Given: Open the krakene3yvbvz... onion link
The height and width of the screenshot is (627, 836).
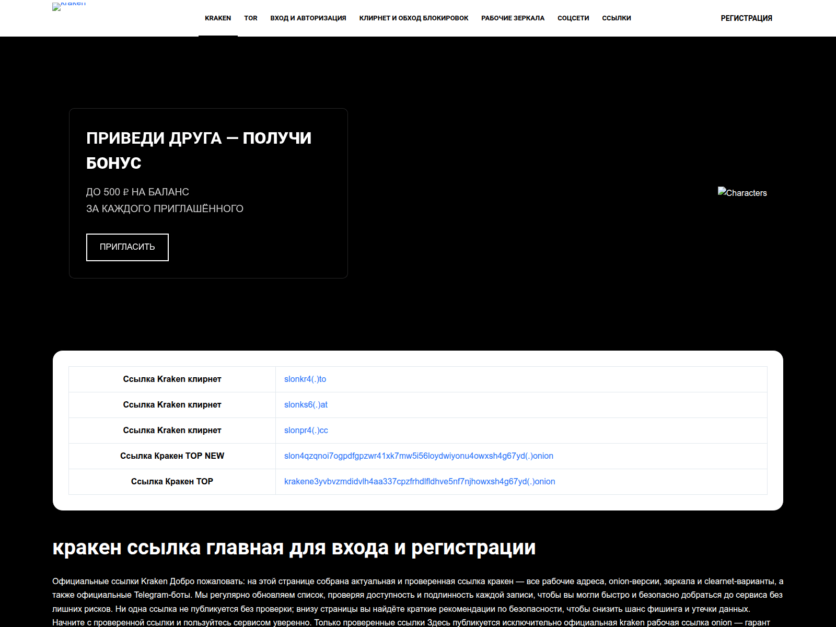Looking at the screenshot, I should click(x=420, y=482).
